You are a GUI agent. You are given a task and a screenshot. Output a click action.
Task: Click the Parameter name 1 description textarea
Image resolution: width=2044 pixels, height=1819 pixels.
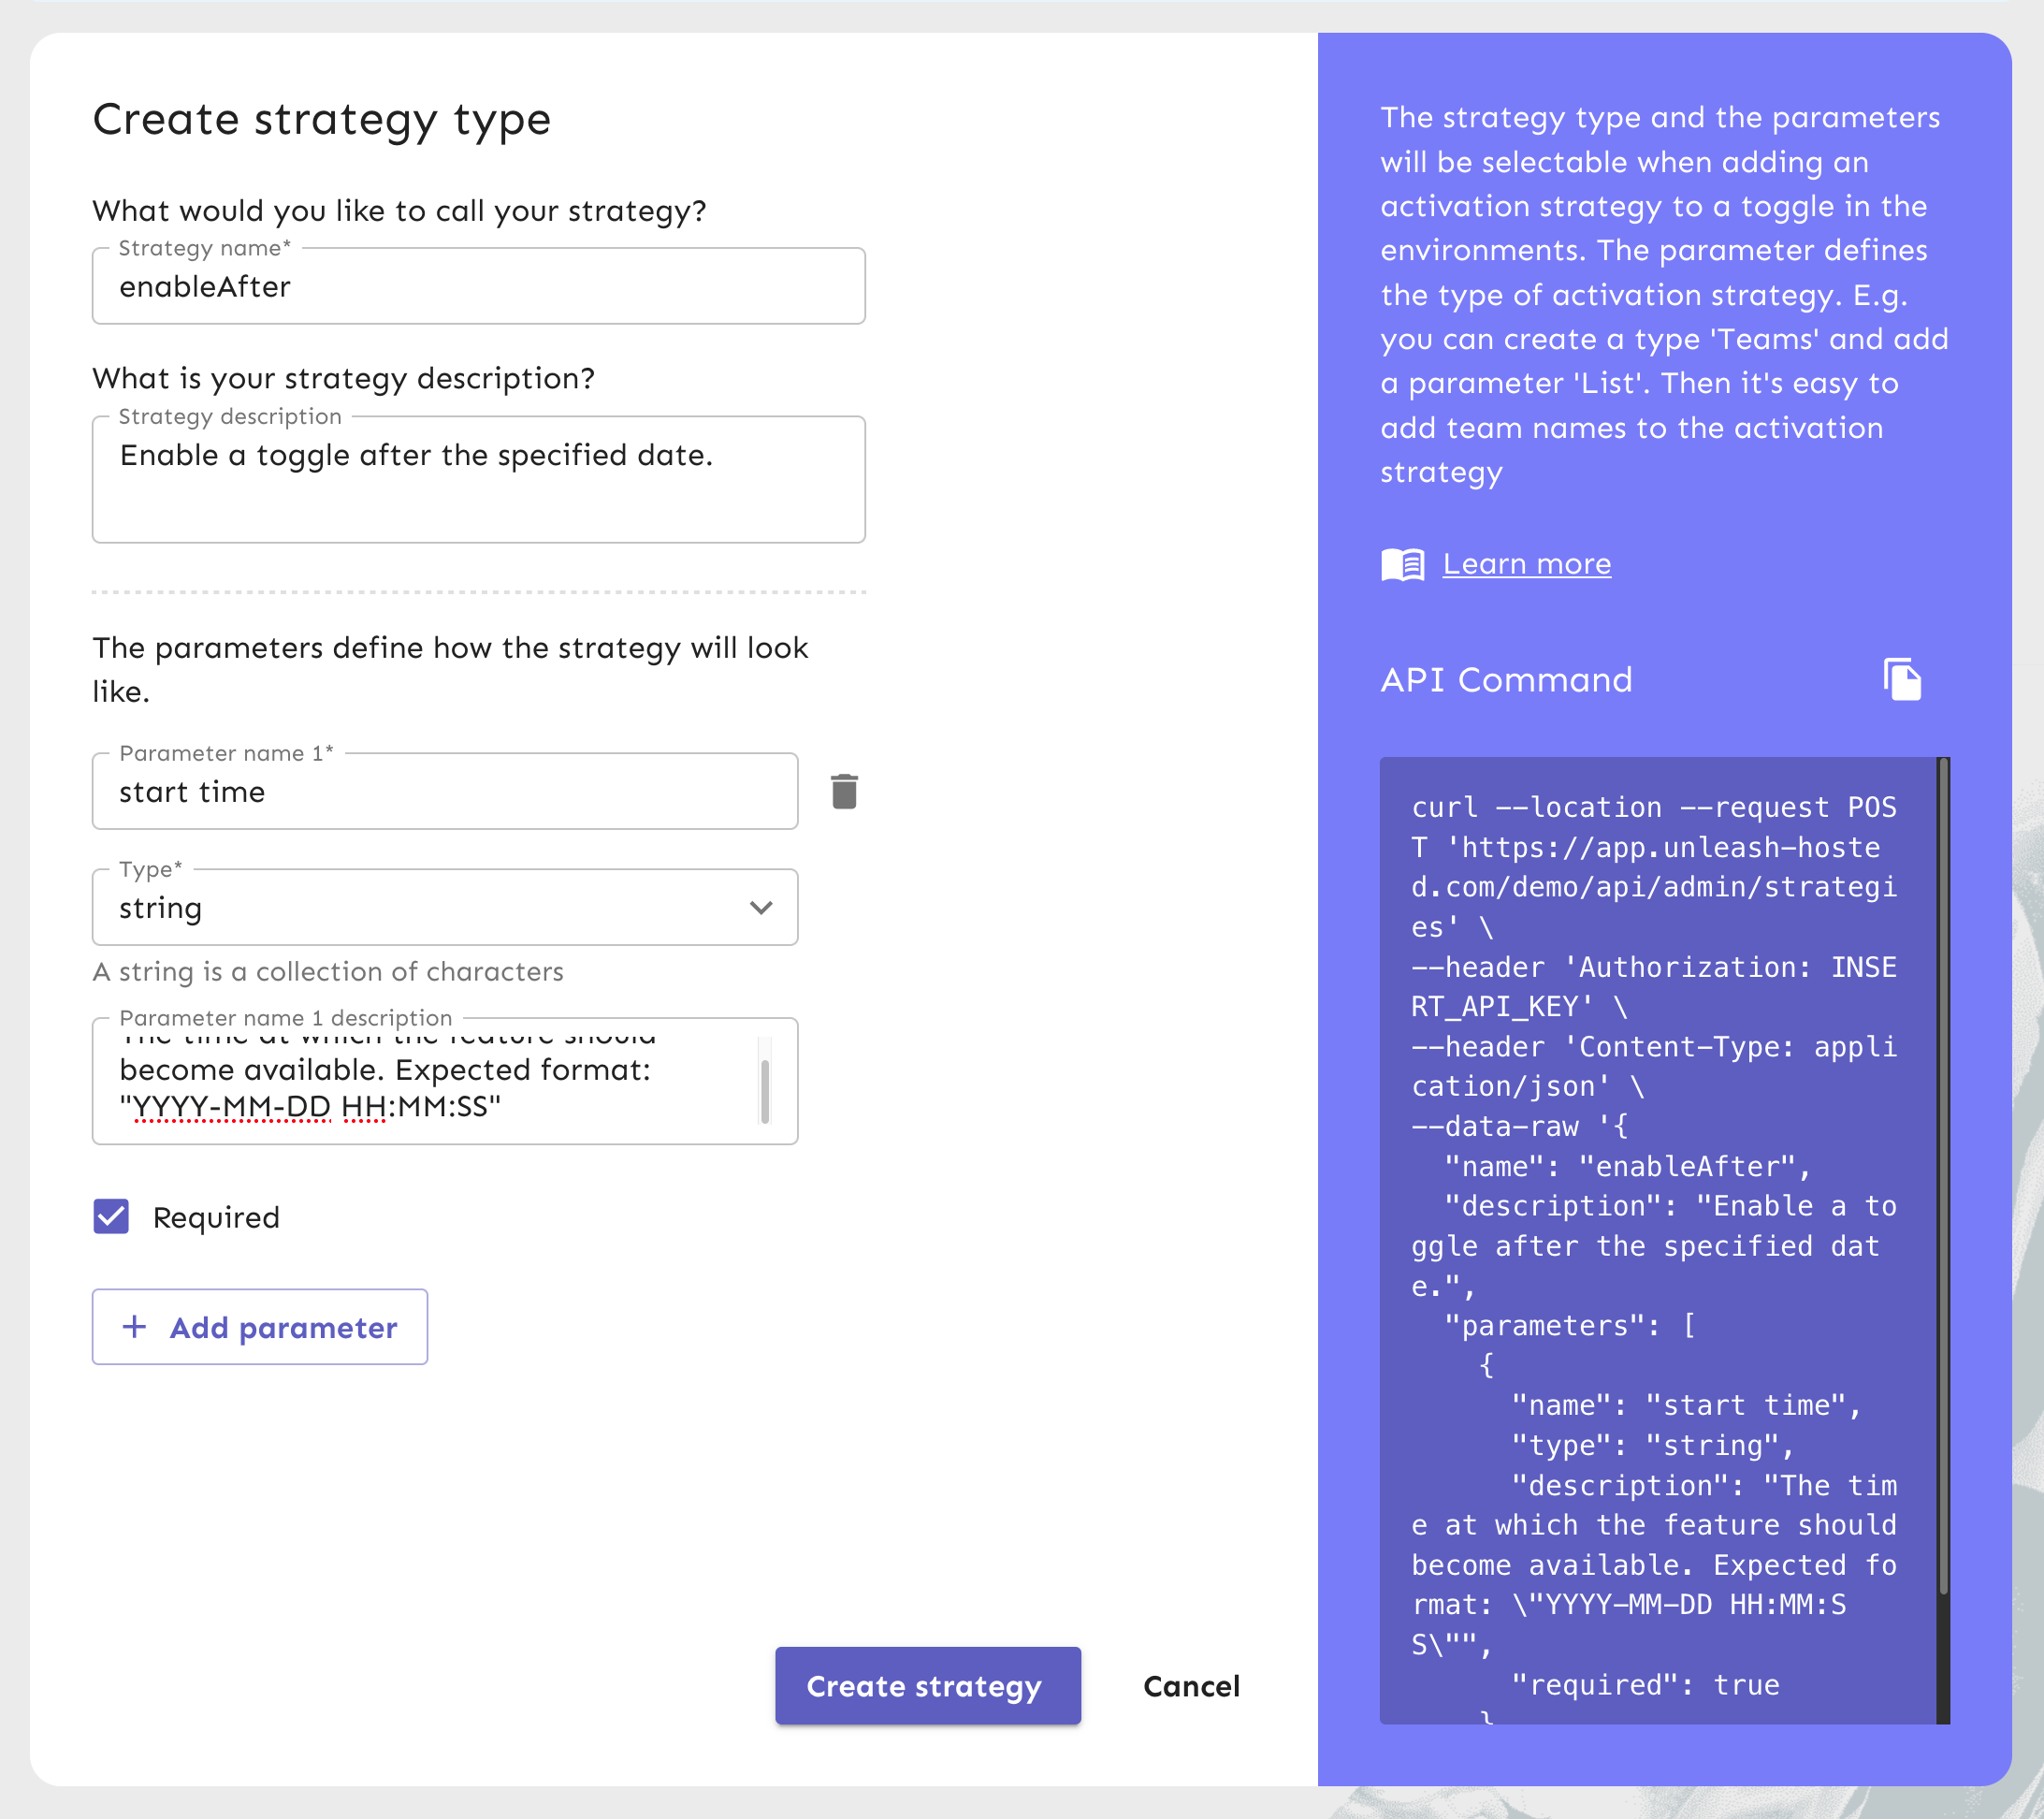tap(430, 1086)
